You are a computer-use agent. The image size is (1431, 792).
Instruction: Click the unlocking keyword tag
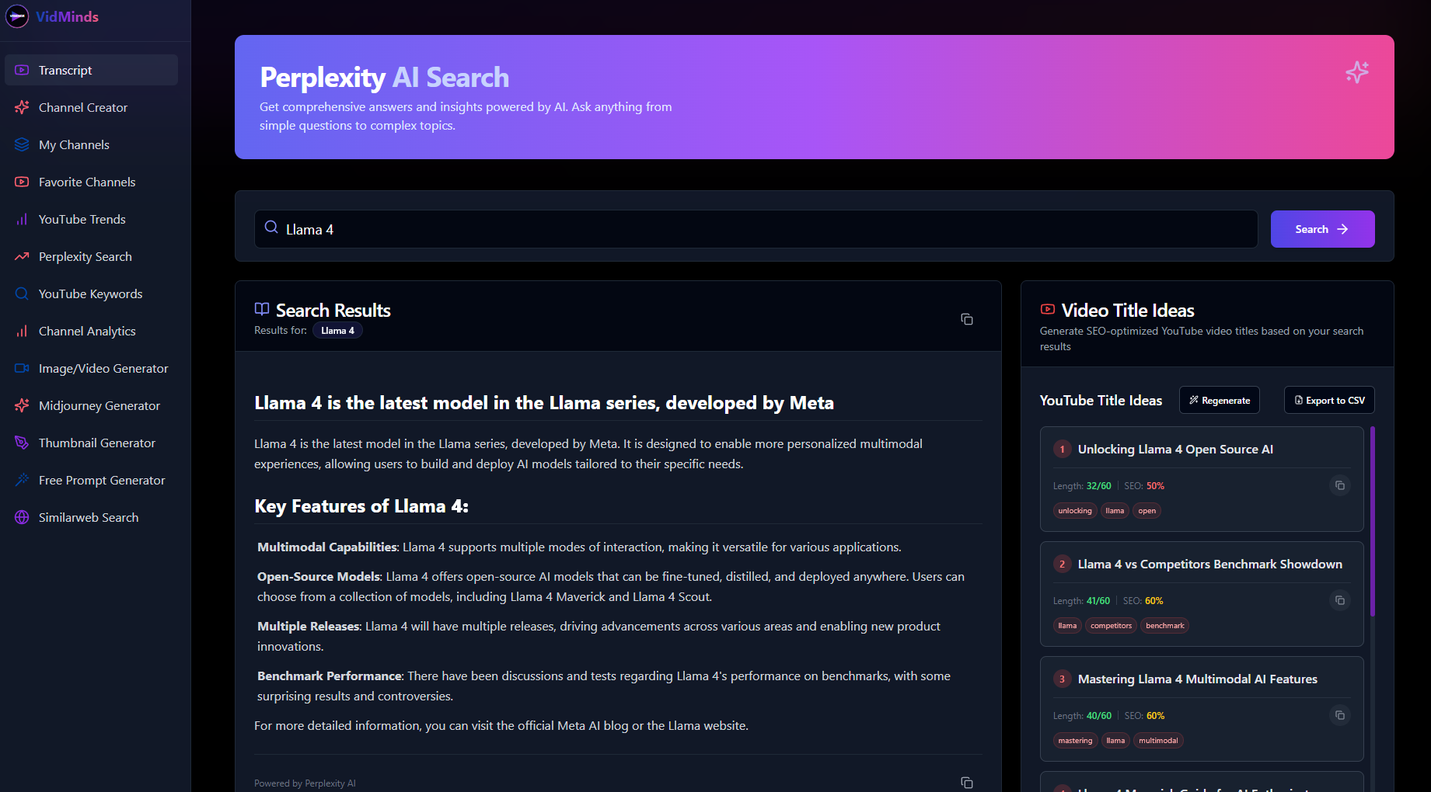tap(1075, 510)
